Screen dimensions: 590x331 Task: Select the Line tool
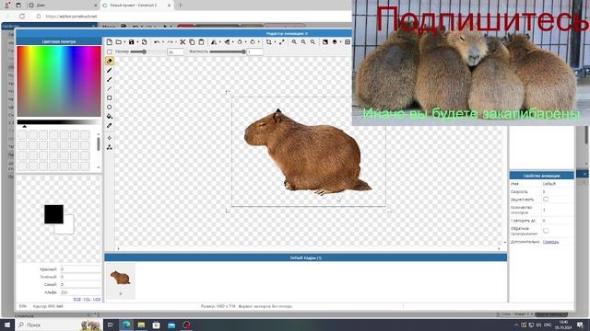coord(109,88)
